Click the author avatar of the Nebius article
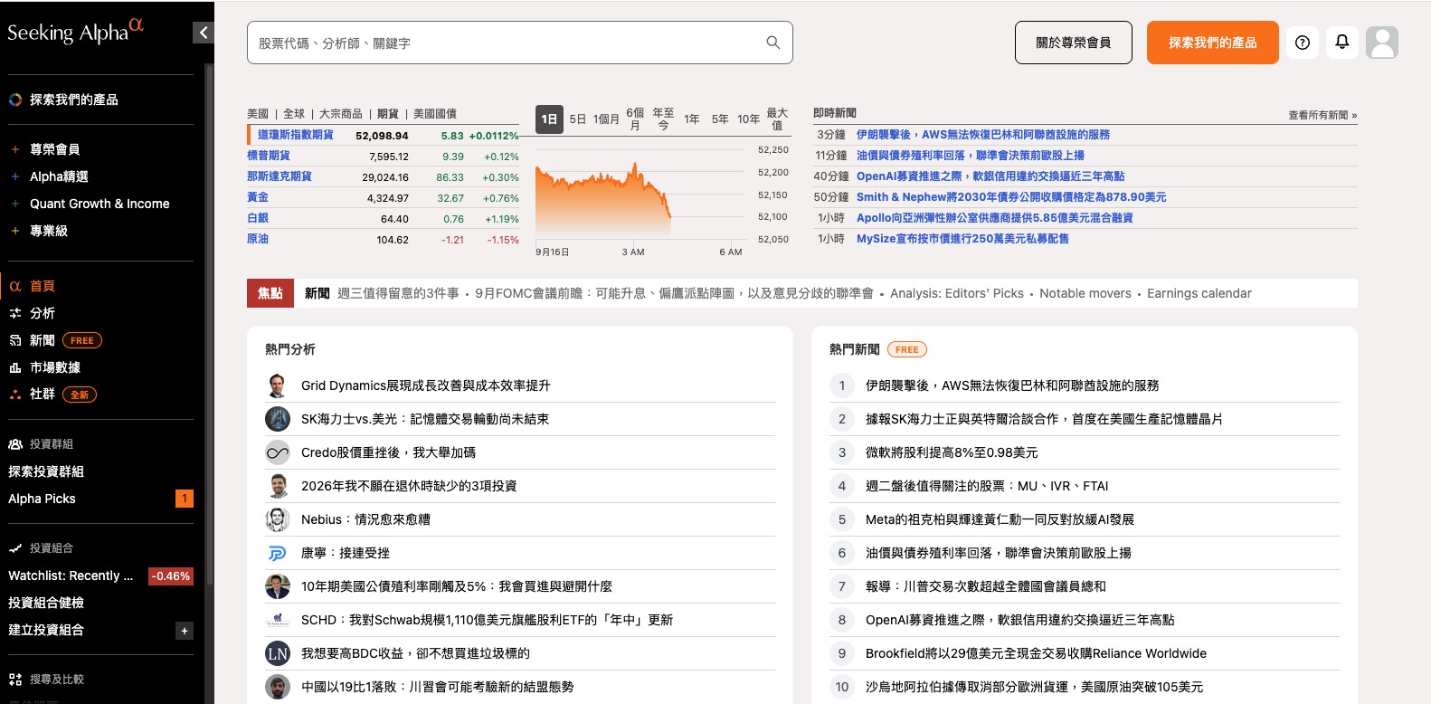 [x=278, y=519]
